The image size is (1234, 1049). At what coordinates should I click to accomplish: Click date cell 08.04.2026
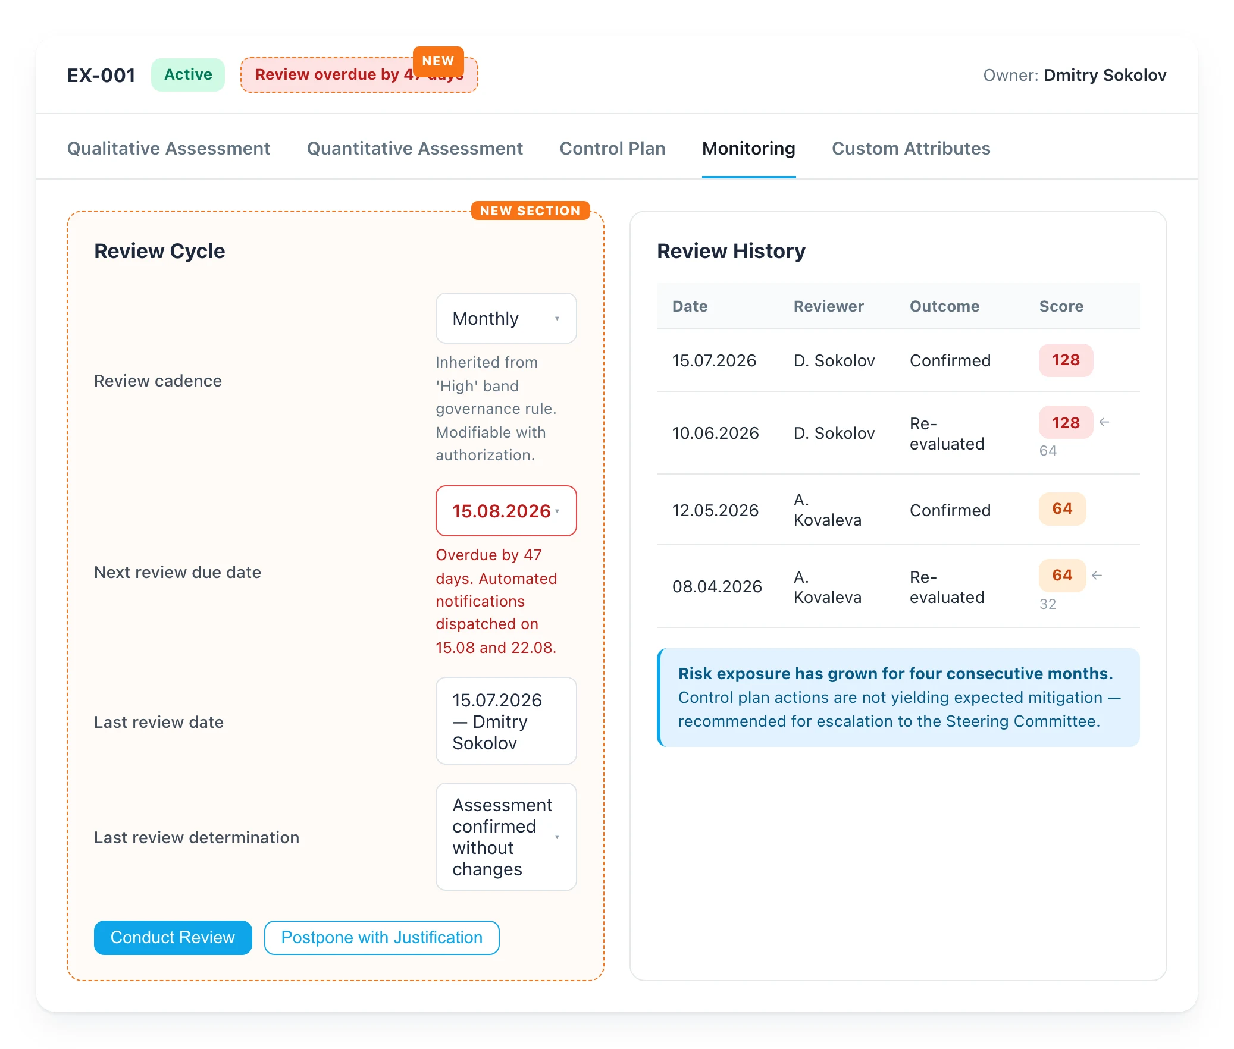point(717,586)
